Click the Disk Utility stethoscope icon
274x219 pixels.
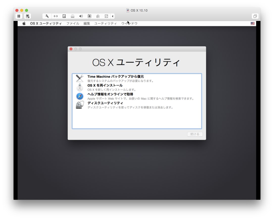[80, 105]
